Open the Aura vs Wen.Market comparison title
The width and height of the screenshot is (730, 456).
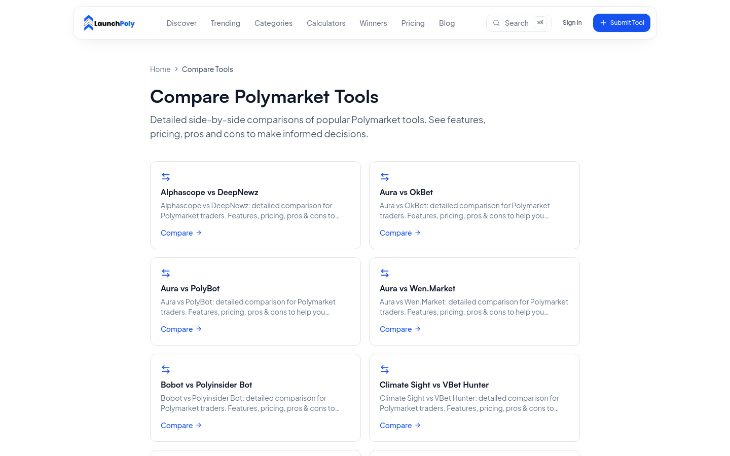(418, 289)
